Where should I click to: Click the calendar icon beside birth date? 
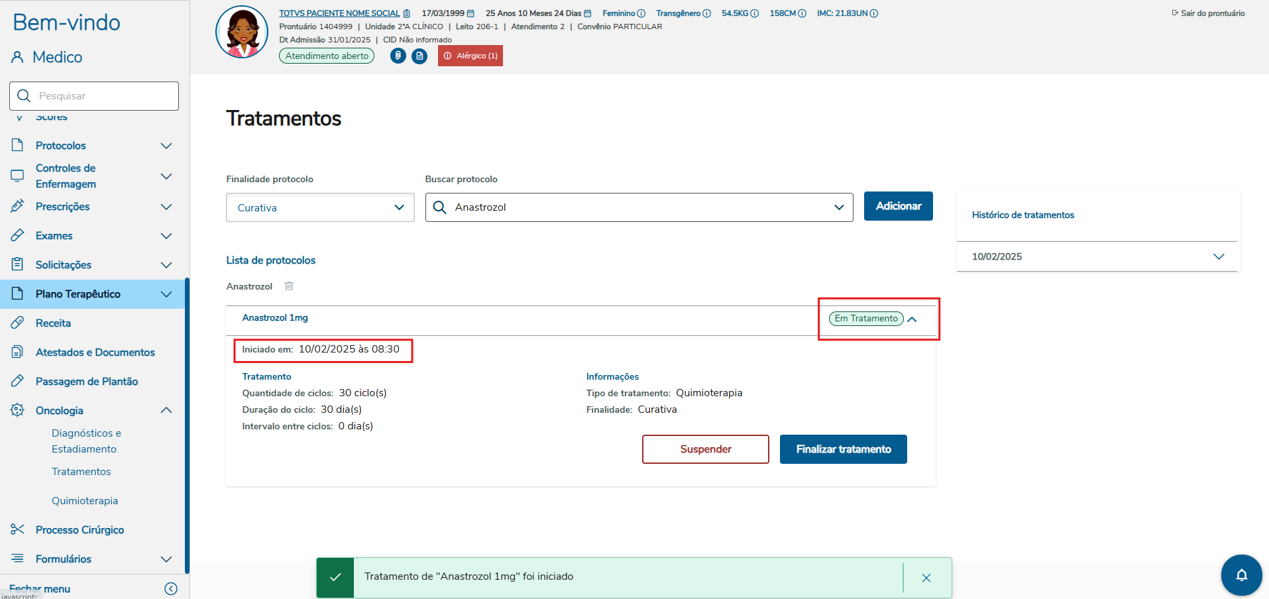(x=470, y=13)
